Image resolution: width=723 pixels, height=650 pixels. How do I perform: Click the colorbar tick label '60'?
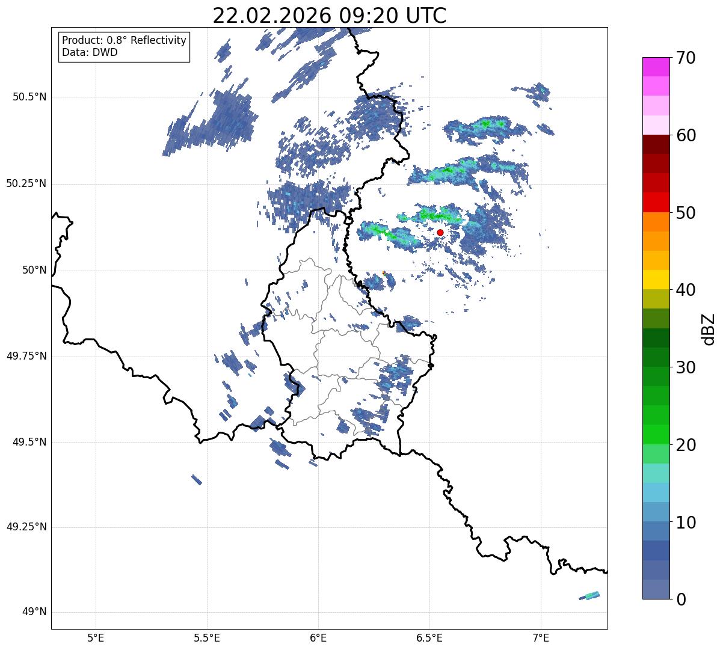point(686,135)
